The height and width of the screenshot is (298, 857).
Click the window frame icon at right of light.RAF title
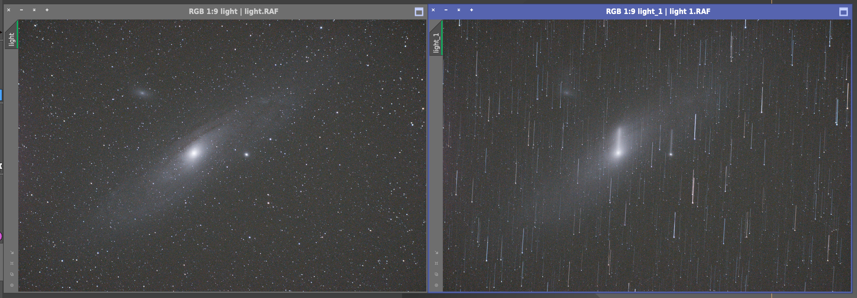point(419,12)
